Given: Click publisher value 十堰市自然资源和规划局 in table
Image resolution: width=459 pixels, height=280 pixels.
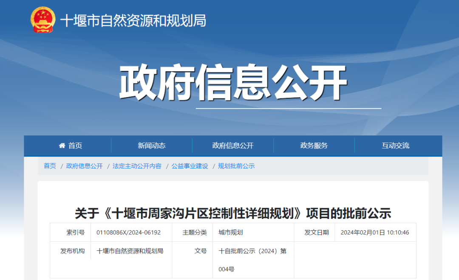Looking at the screenshot, I should pyautogui.click(x=130, y=251).
